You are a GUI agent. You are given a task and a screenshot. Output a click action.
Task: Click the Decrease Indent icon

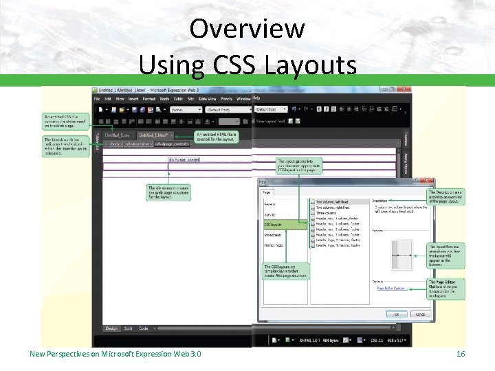(379, 109)
